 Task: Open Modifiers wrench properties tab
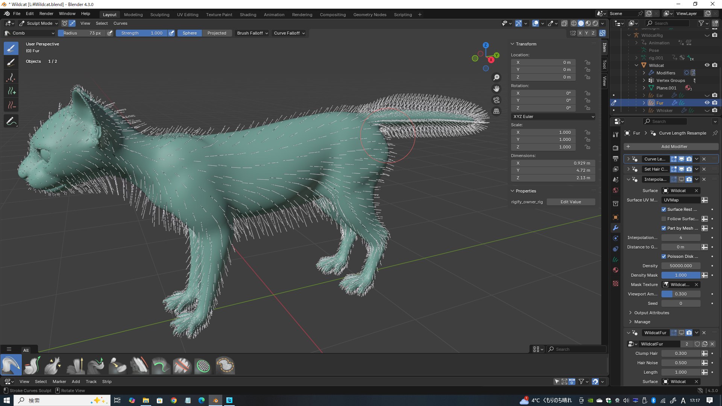(616, 228)
